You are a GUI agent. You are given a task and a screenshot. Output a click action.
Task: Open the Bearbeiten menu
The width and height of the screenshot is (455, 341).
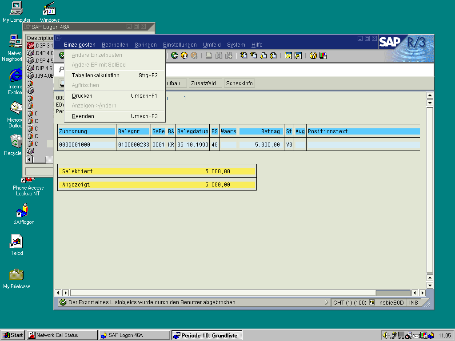115,45
